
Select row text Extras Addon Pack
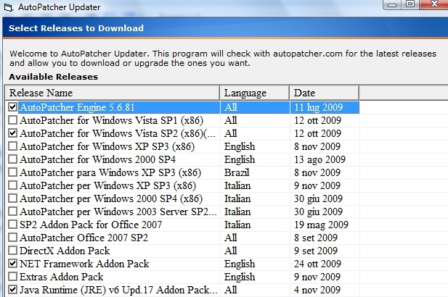(x=62, y=277)
